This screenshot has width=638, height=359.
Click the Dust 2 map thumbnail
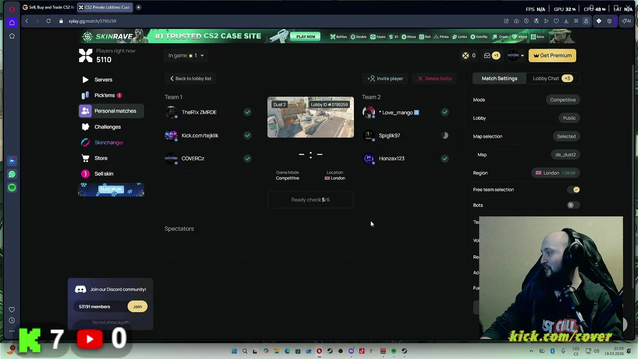point(311,117)
